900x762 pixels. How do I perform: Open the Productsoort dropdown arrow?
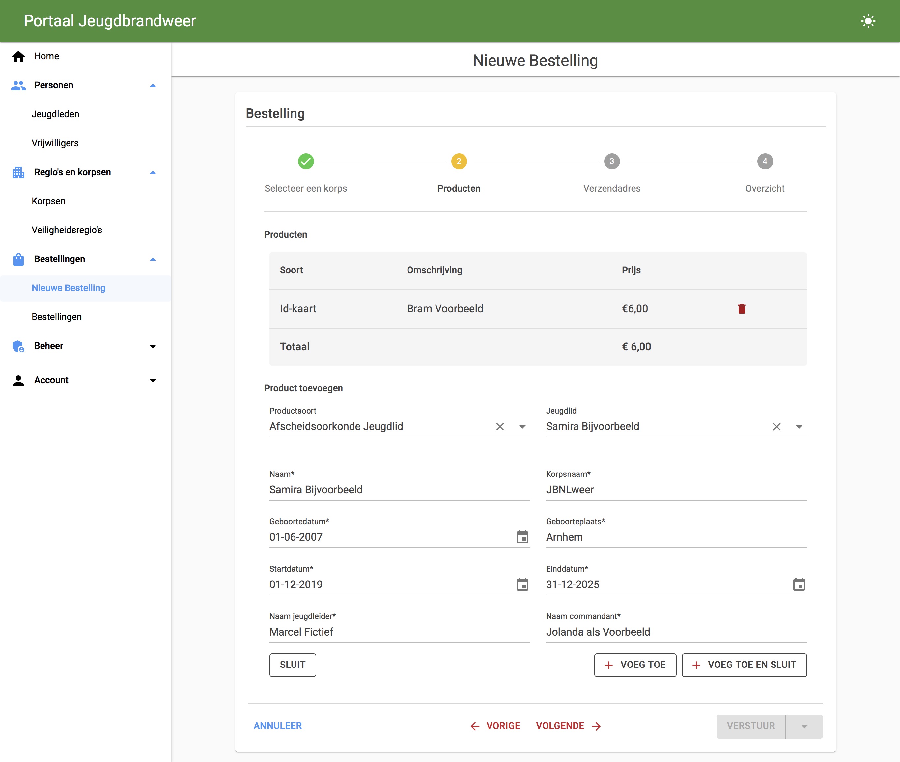(522, 427)
